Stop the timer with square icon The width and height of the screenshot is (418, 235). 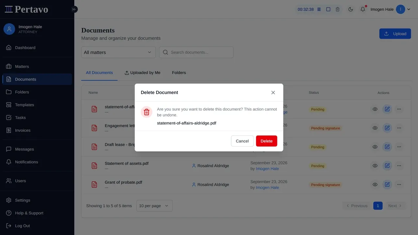coord(328,9)
